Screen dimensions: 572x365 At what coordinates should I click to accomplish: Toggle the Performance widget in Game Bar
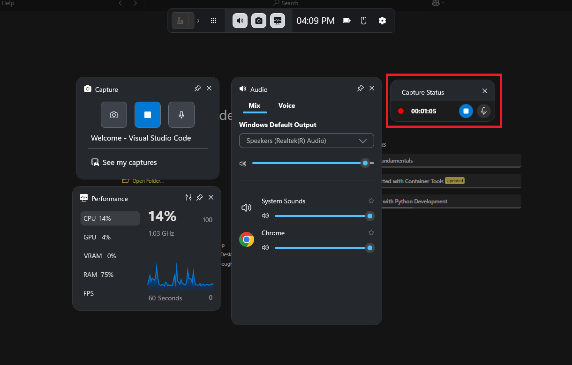tap(278, 21)
